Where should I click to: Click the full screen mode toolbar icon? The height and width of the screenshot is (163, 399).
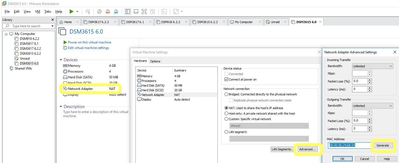(144, 12)
